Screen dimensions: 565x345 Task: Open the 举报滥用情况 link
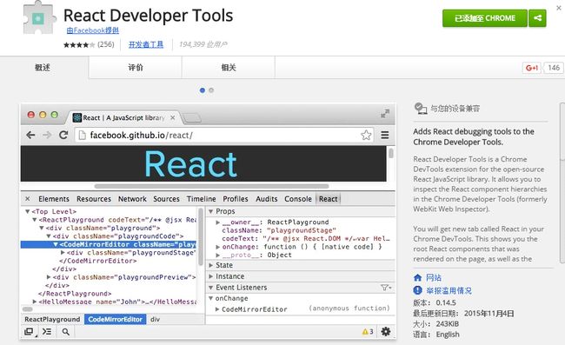point(449,290)
